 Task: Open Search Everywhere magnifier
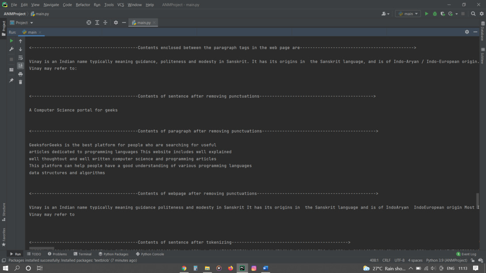(473, 14)
